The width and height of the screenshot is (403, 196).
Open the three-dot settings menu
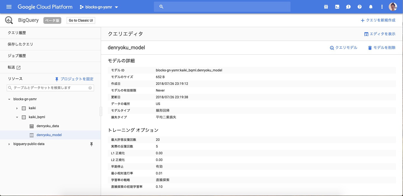382,7
